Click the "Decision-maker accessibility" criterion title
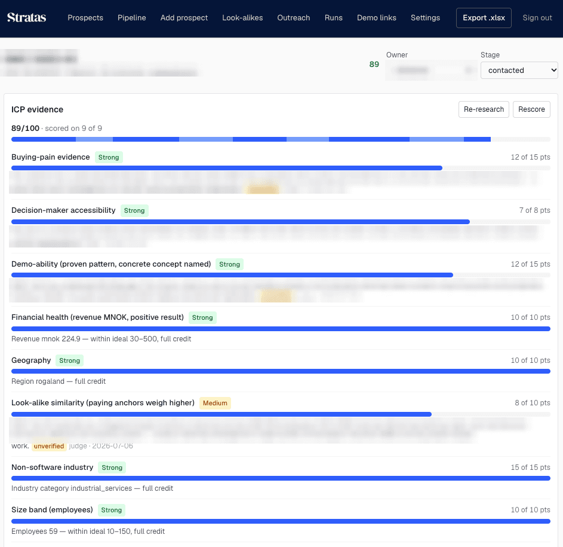The height and width of the screenshot is (547, 563). click(63, 210)
